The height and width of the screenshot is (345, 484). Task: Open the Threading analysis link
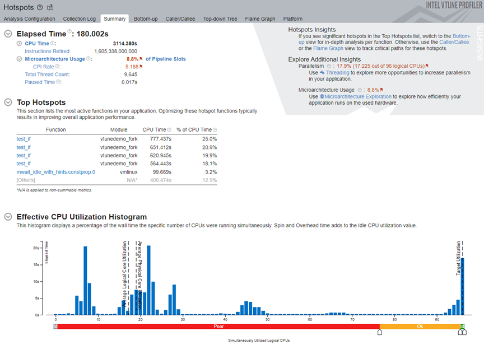point(337,73)
